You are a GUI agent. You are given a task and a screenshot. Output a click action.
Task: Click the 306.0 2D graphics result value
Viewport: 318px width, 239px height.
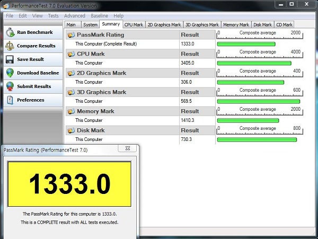(186, 82)
